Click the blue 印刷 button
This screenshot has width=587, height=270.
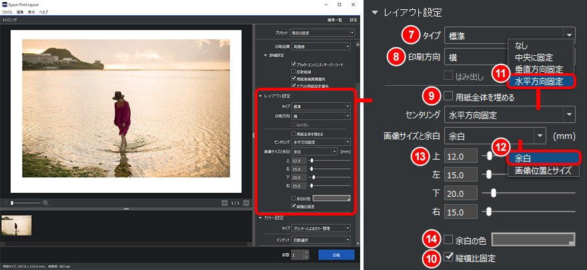[x=336, y=255]
